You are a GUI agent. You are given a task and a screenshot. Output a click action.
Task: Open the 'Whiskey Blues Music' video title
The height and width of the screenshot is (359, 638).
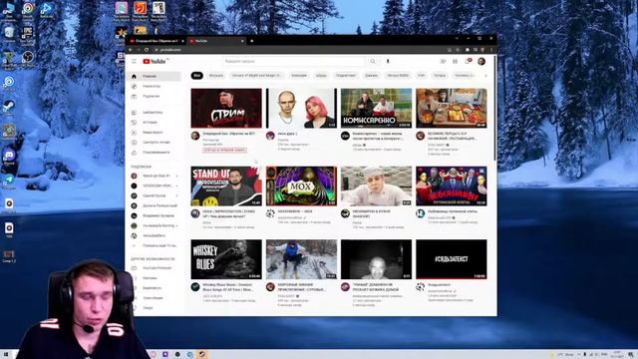click(x=228, y=287)
